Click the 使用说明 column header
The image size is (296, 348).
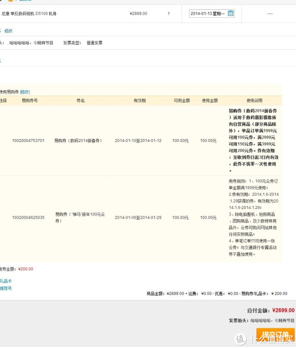254,101
